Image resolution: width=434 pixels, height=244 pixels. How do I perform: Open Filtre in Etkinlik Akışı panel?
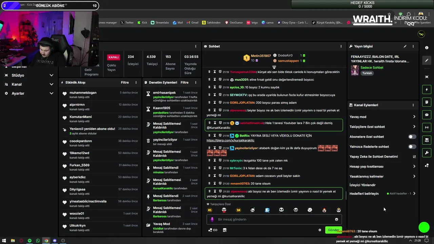point(125,82)
